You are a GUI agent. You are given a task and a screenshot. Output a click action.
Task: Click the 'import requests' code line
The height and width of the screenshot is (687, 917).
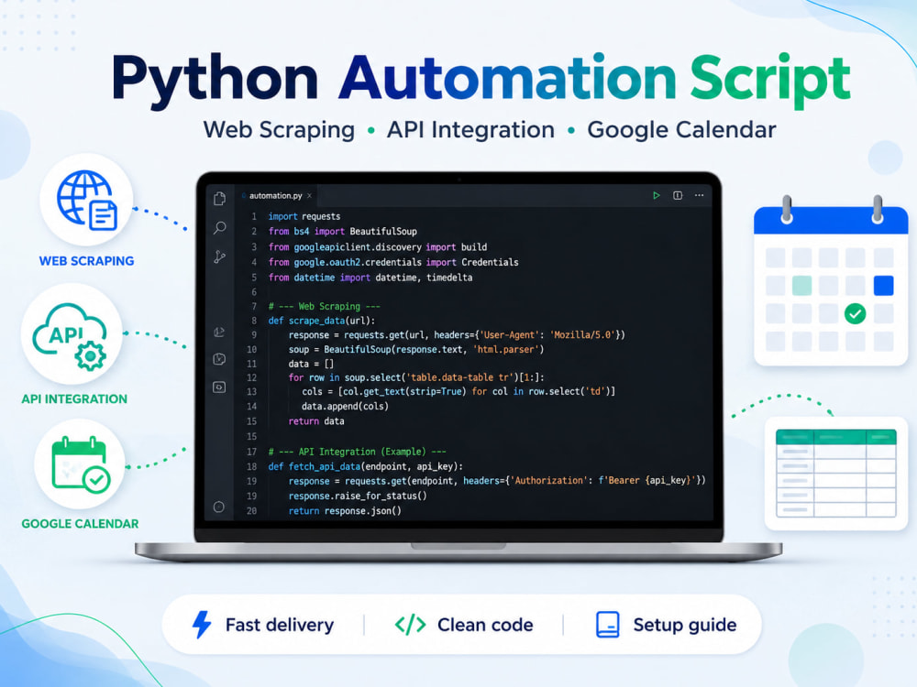click(x=304, y=216)
